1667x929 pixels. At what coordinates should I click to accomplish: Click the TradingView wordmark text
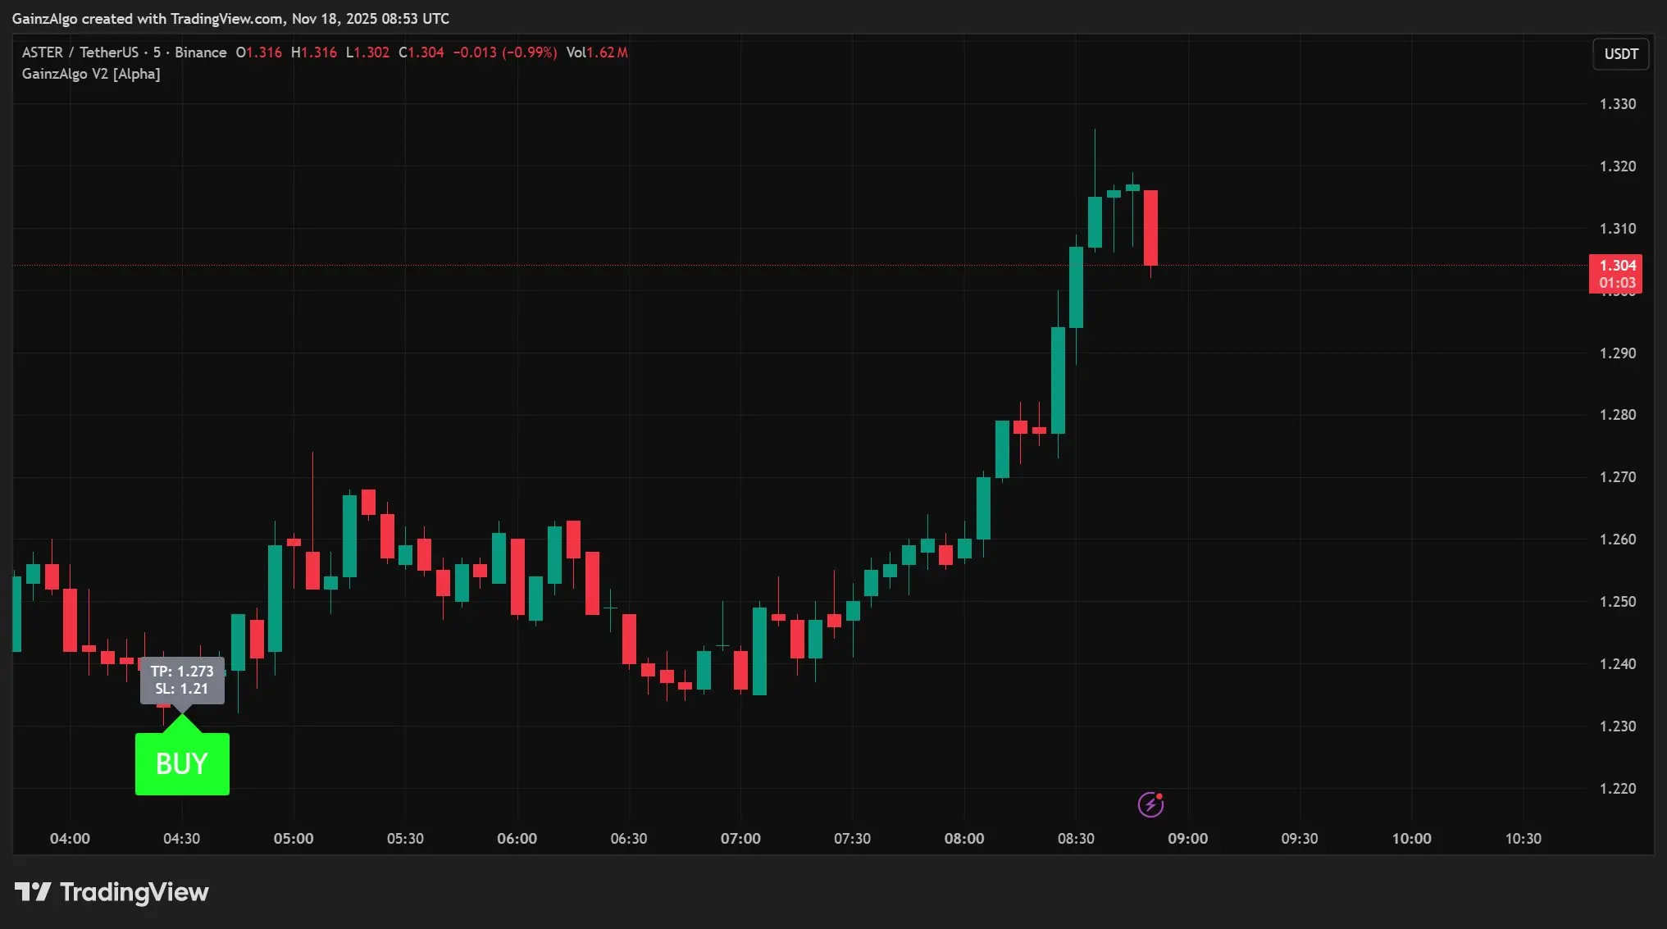point(134,892)
